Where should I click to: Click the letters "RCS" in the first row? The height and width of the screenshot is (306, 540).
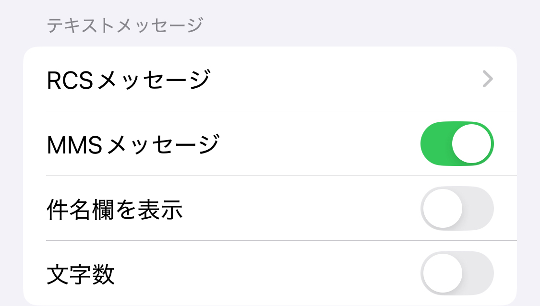(x=70, y=80)
